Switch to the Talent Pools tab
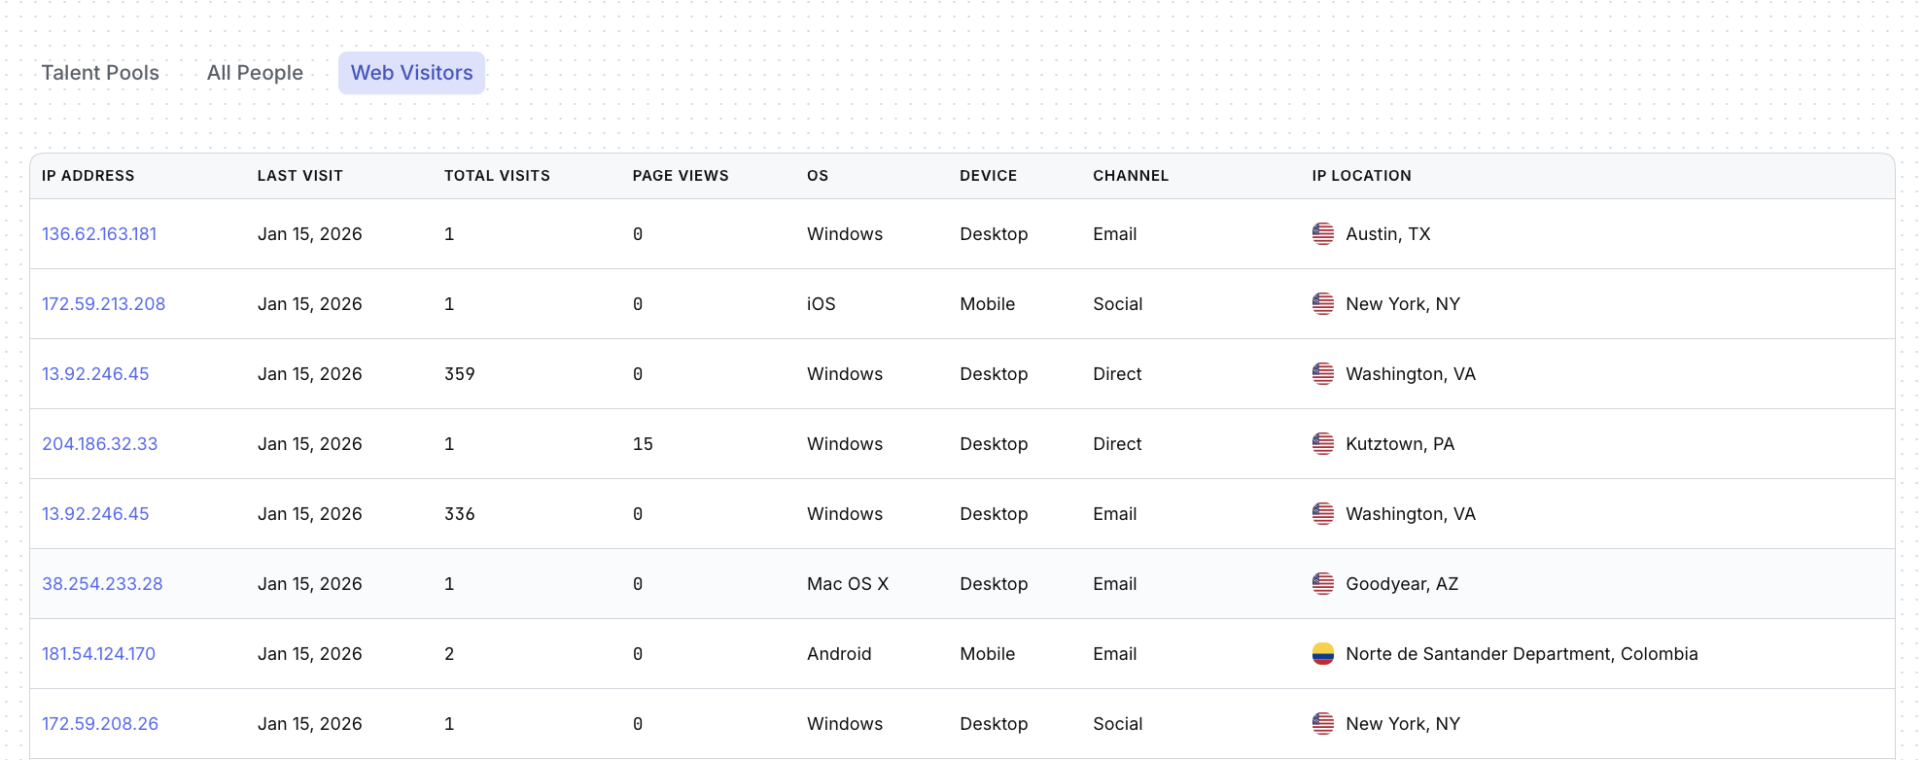The height and width of the screenshot is (760, 1925). click(x=100, y=73)
